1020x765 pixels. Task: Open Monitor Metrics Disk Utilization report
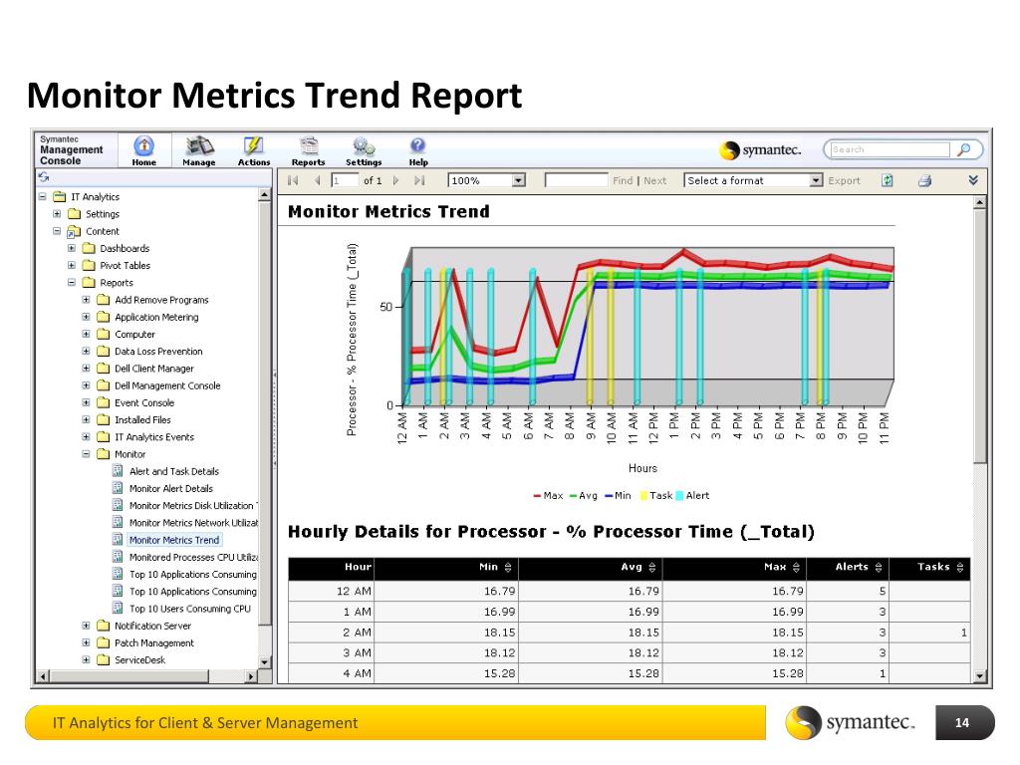tap(193, 505)
